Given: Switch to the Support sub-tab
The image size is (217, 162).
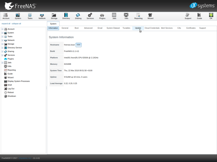Looking at the screenshot, I should pos(202,28).
